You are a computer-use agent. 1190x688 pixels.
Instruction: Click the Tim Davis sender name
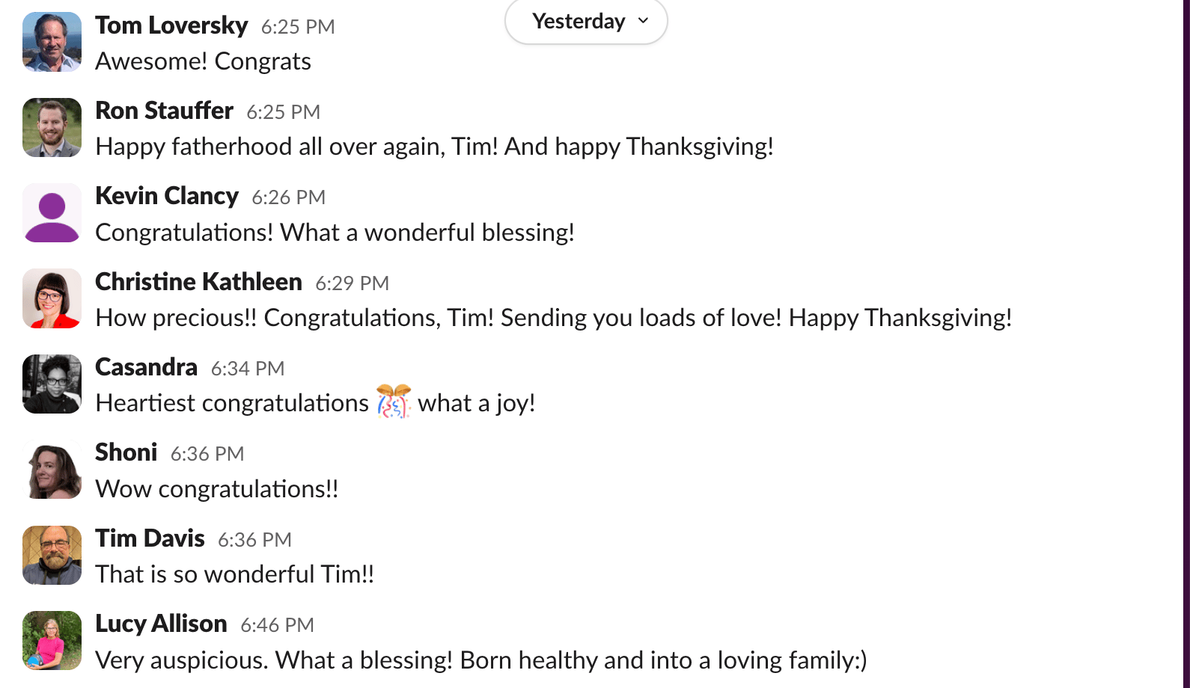150,538
